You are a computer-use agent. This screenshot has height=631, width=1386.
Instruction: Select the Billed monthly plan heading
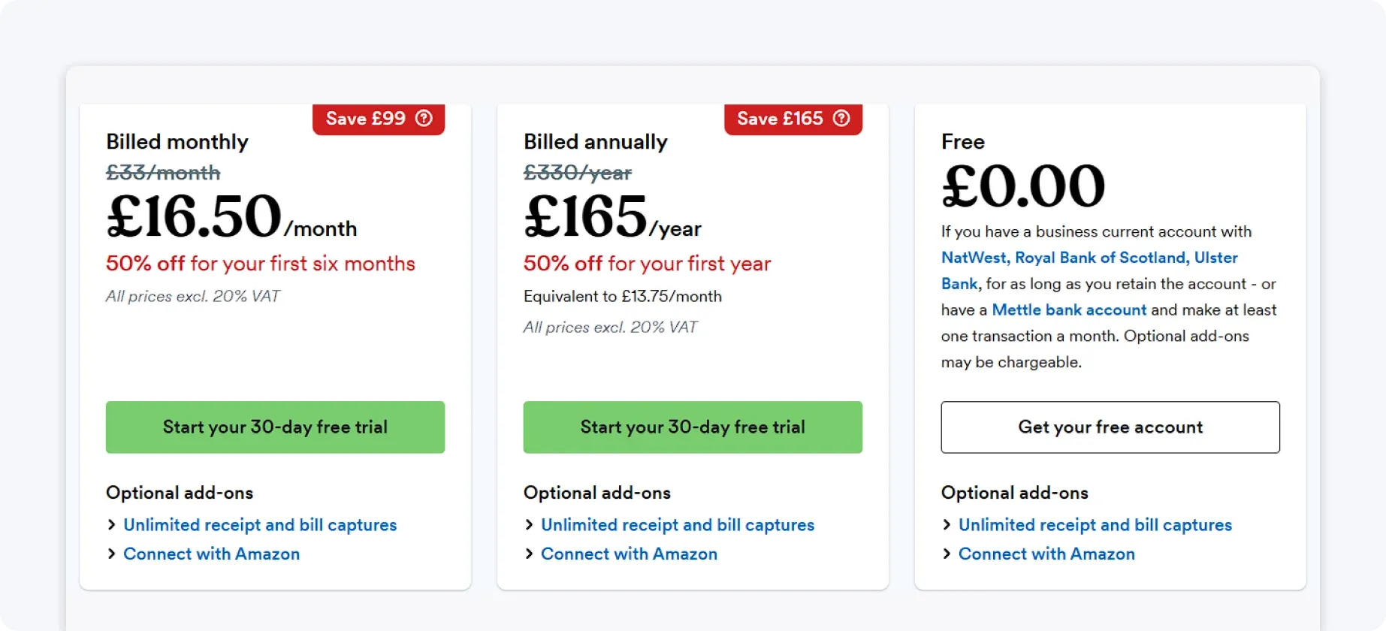(x=177, y=141)
